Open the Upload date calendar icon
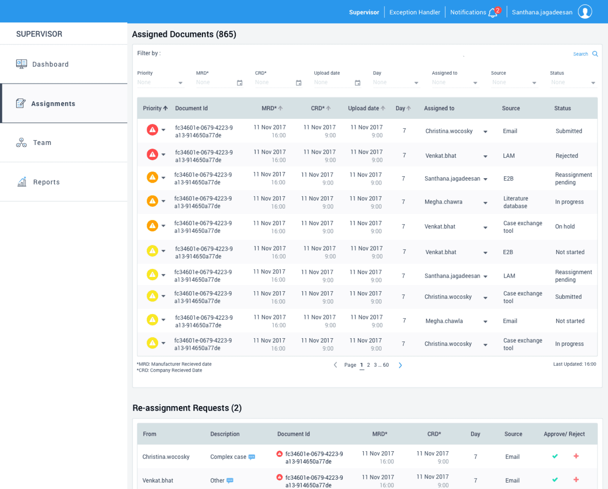The image size is (608, 489). click(358, 83)
